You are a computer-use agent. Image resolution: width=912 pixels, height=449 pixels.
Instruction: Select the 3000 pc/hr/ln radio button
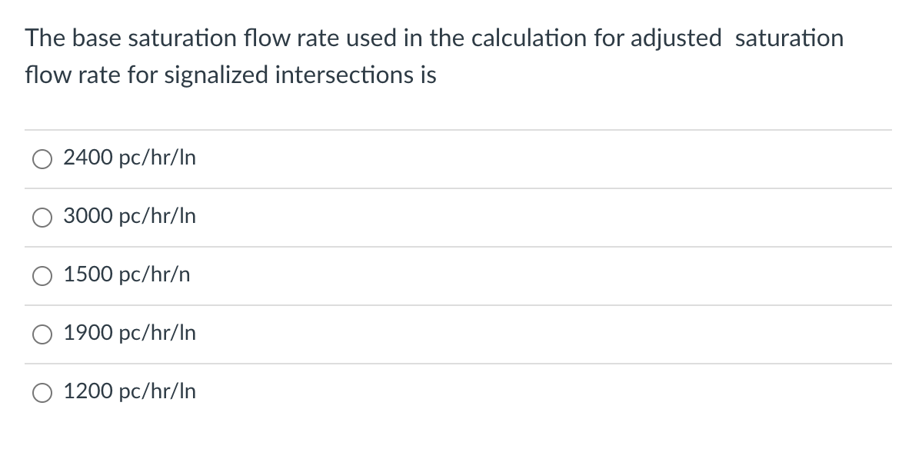click(x=42, y=217)
